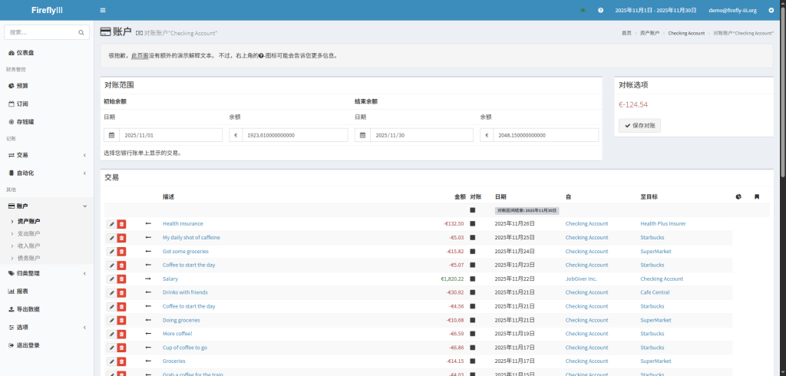
Task: Toggle the select-all reconcile checkbox in header row
Action: (473, 210)
